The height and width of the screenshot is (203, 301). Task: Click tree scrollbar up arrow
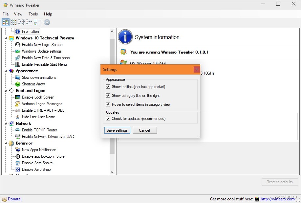click(x=112, y=31)
